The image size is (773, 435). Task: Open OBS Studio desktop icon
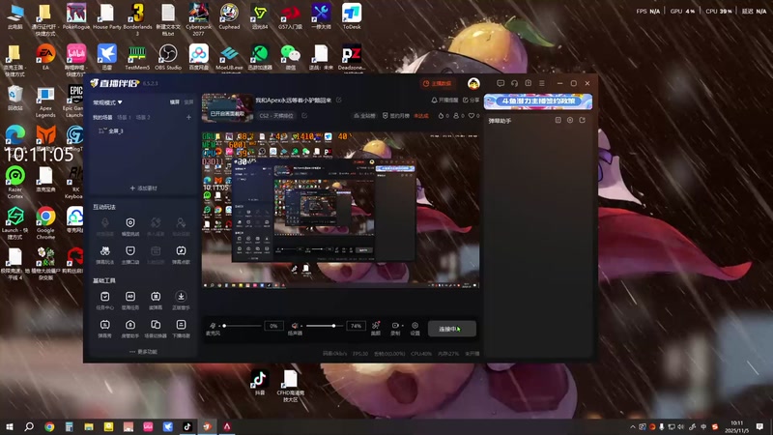click(x=167, y=57)
